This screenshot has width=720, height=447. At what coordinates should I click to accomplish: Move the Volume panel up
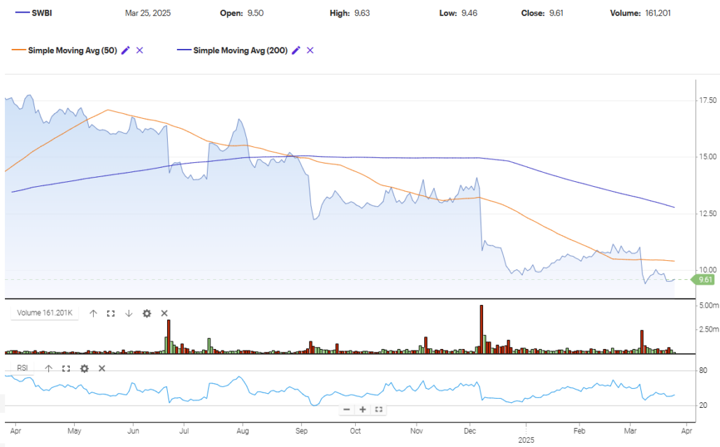93,313
